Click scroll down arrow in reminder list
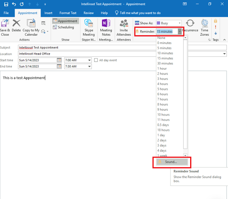Image resolution: width=228 pixels, height=199 pixels. point(185,155)
